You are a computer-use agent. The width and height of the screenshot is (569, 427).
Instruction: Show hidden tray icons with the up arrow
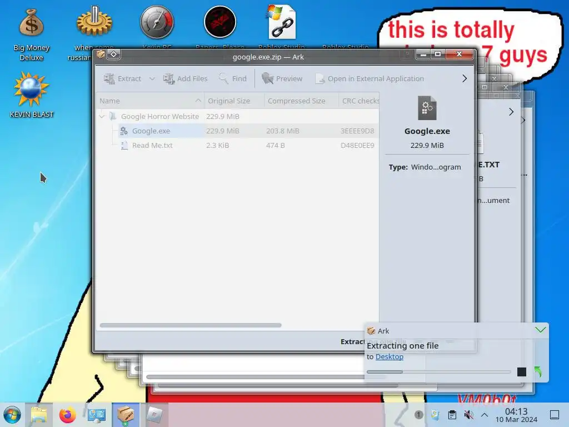485,415
